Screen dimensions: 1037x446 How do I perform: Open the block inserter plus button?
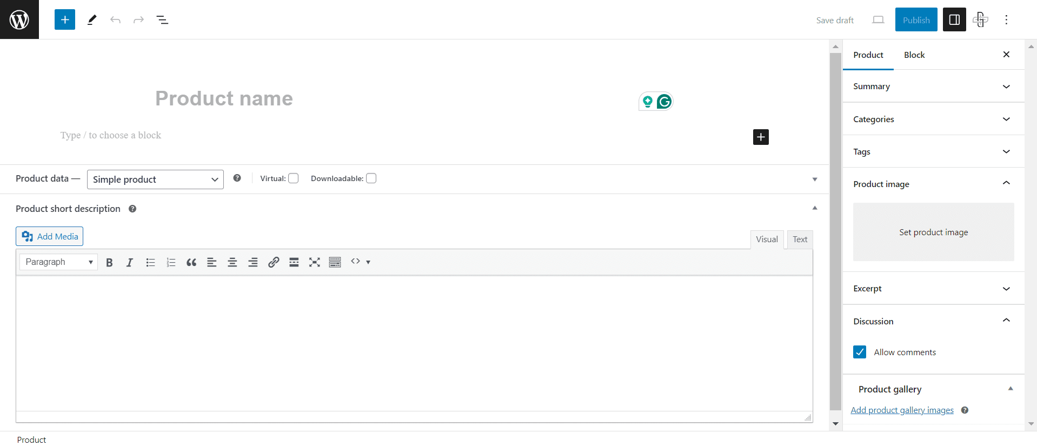point(65,20)
